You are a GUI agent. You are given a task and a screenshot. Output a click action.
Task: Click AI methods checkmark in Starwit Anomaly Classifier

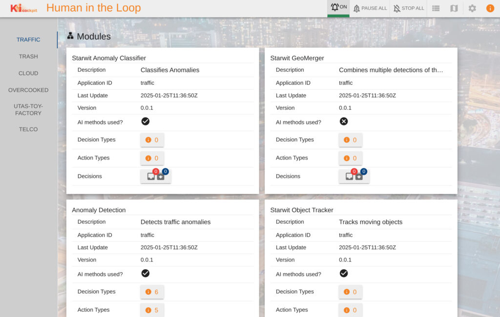click(x=146, y=121)
